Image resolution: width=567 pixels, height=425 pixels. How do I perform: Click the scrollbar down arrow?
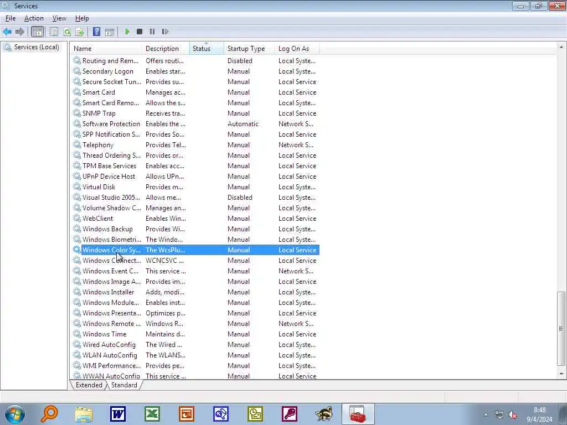click(x=561, y=374)
